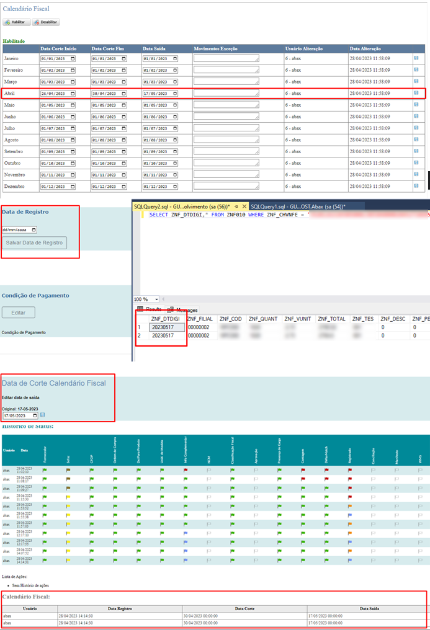Click the save icon on the Abril row
The image size is (430, 630).
[x=416, y=94]
